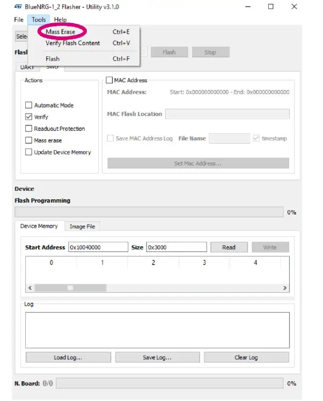Switch to the UART tab
Viewport: 323px width, 401px height.
click(x=27, y=67)
